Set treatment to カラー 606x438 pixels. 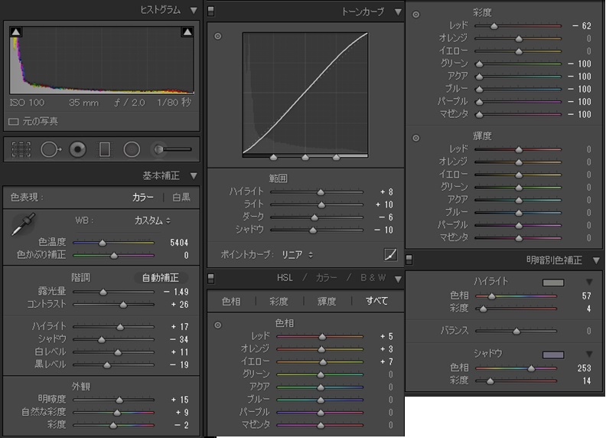point(143,198)
